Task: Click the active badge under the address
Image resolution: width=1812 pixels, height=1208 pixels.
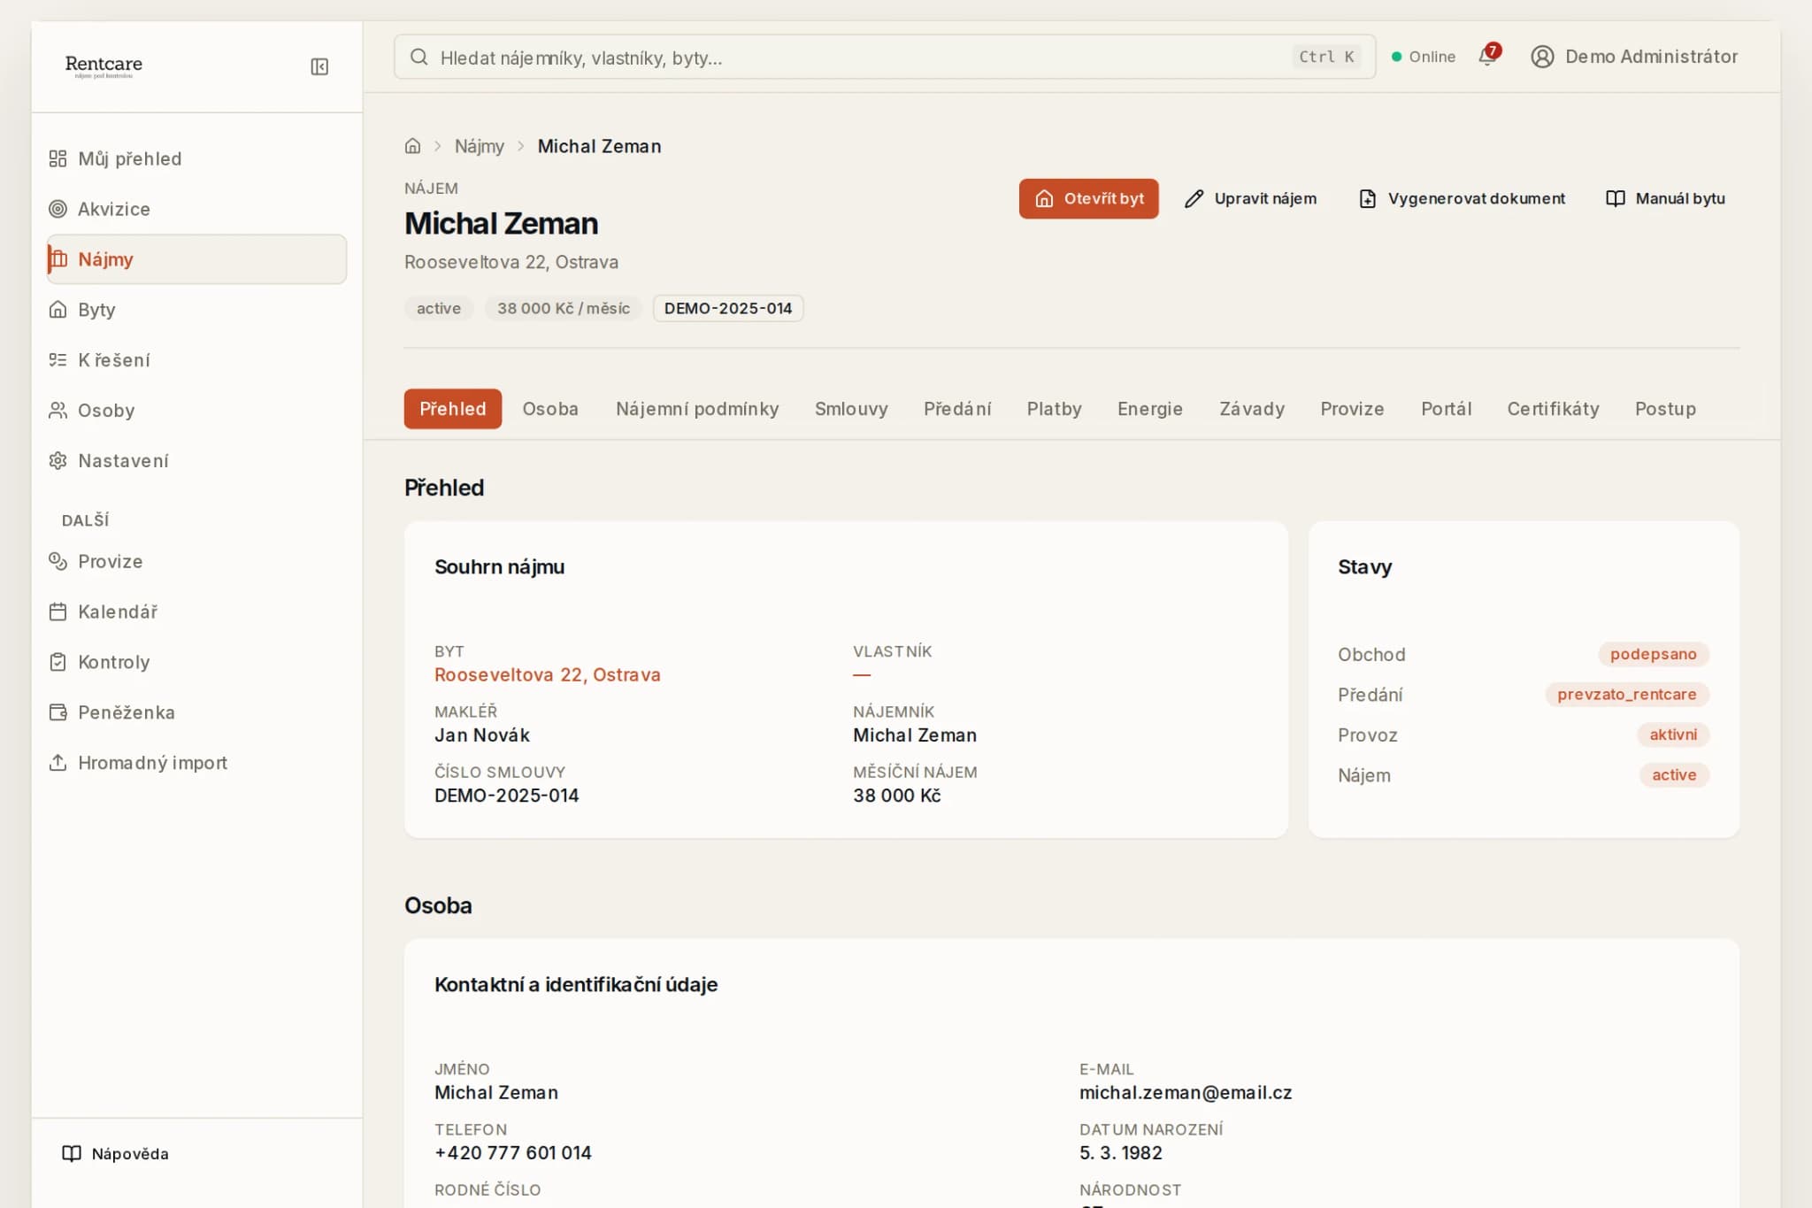Action: (x=439, y=308)
